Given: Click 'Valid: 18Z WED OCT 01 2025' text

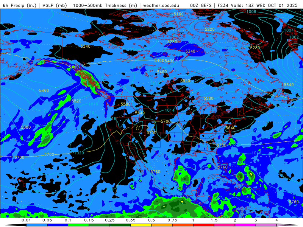Looking at the screenshot, I should click(x=264, y=5).
